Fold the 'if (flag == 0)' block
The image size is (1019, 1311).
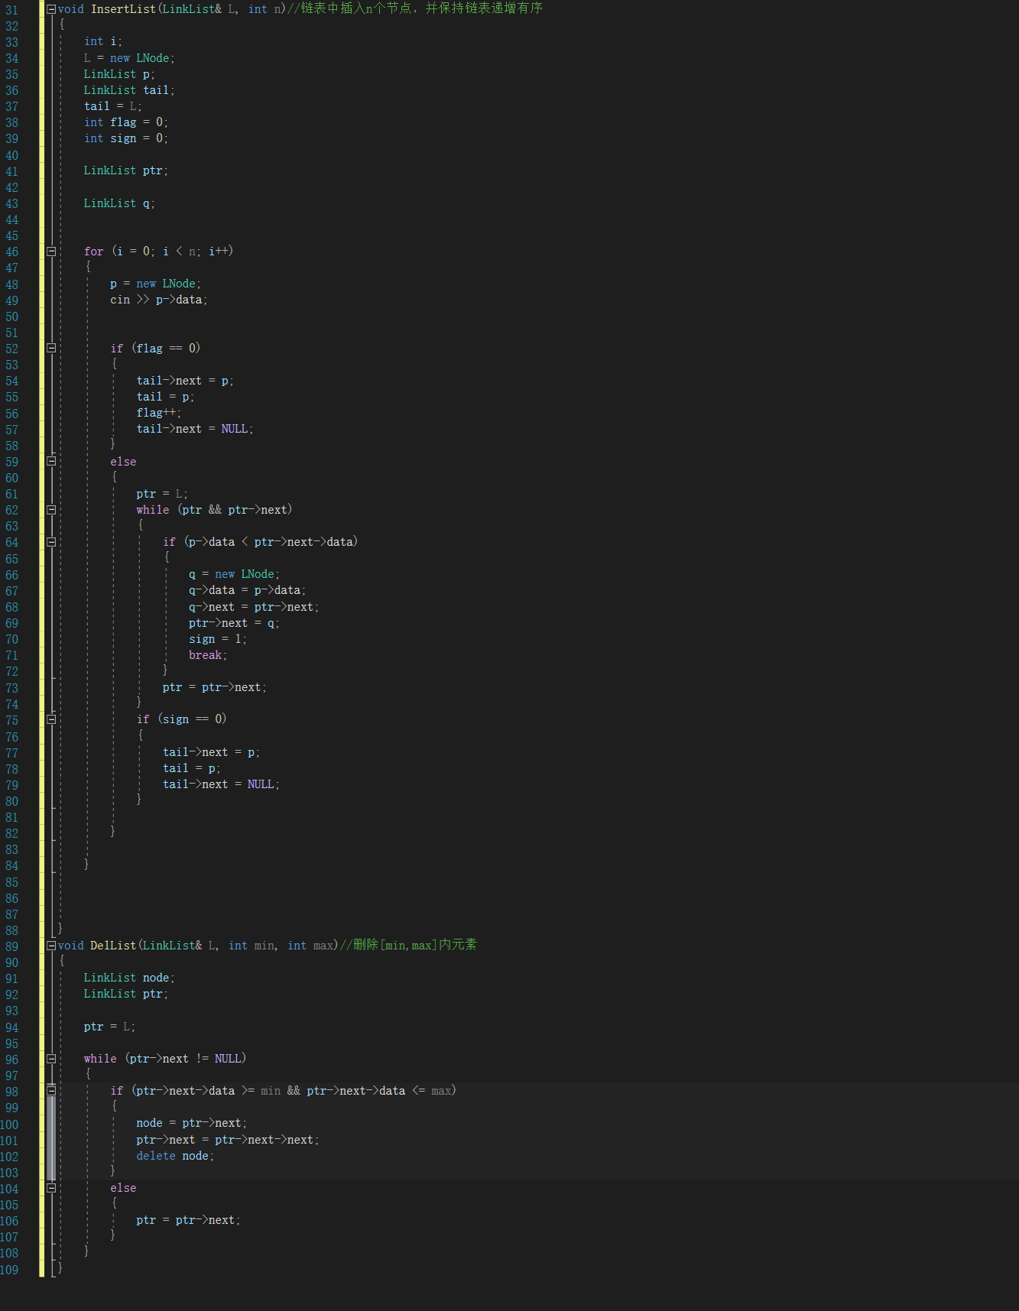(51, 348)
